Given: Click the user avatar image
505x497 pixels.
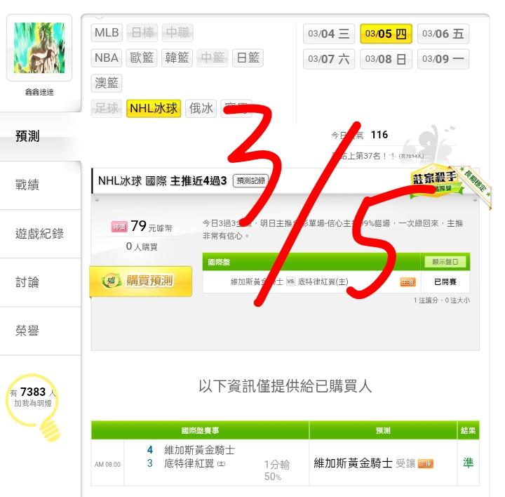Looking at the screenshot, I should click(39, 48).
